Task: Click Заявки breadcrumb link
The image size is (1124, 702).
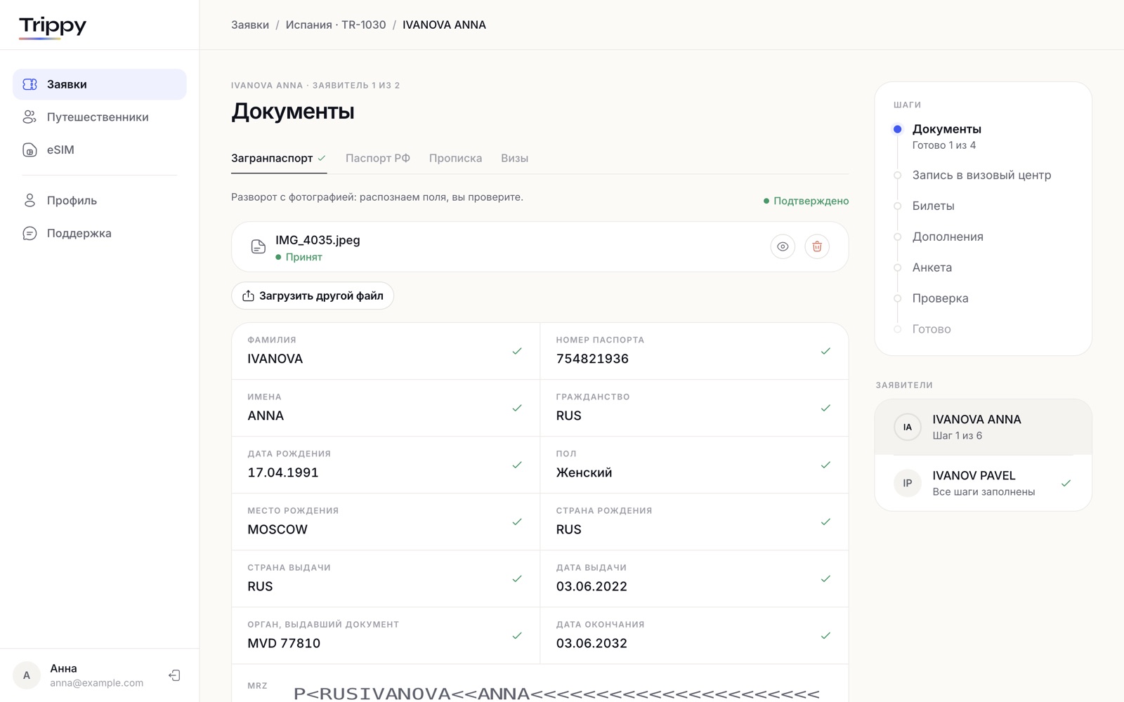Action: pos(250,25)
